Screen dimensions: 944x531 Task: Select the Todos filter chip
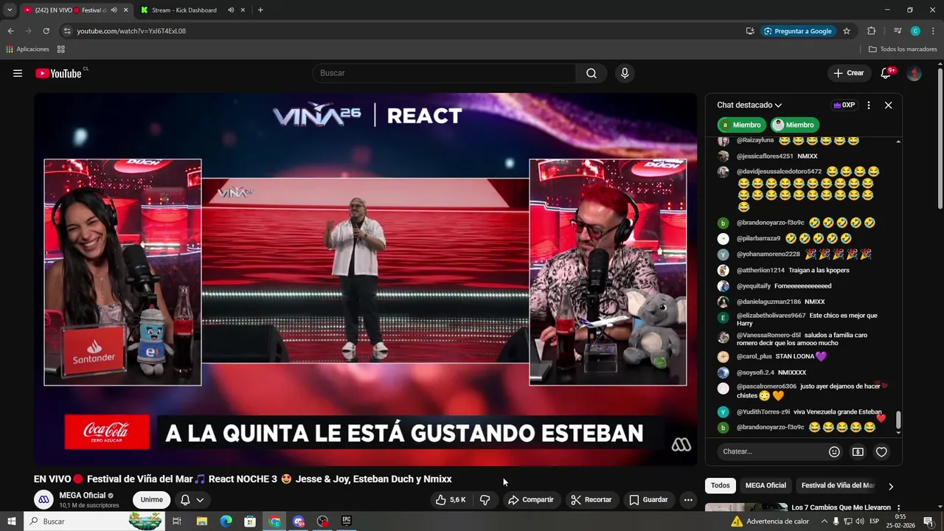(x=721, y=485)
